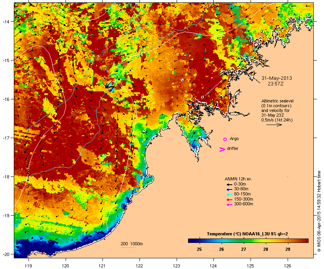Click the colorbar value 26
Viewport: 324px width, 269px height.
click(x=221, y=249)
